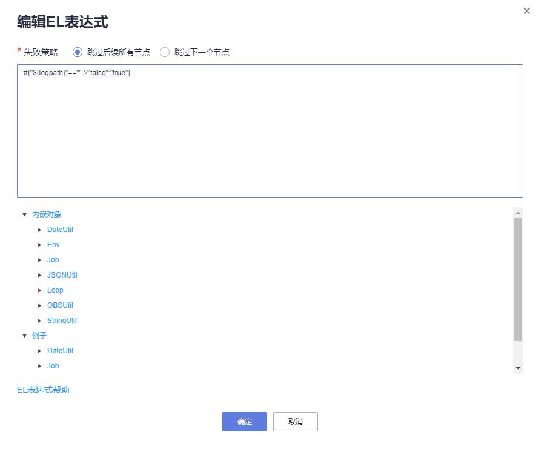Select 跳过后续所有节点 radio option
The height and width of the screenshot is (449, 539).
[78, 52]
